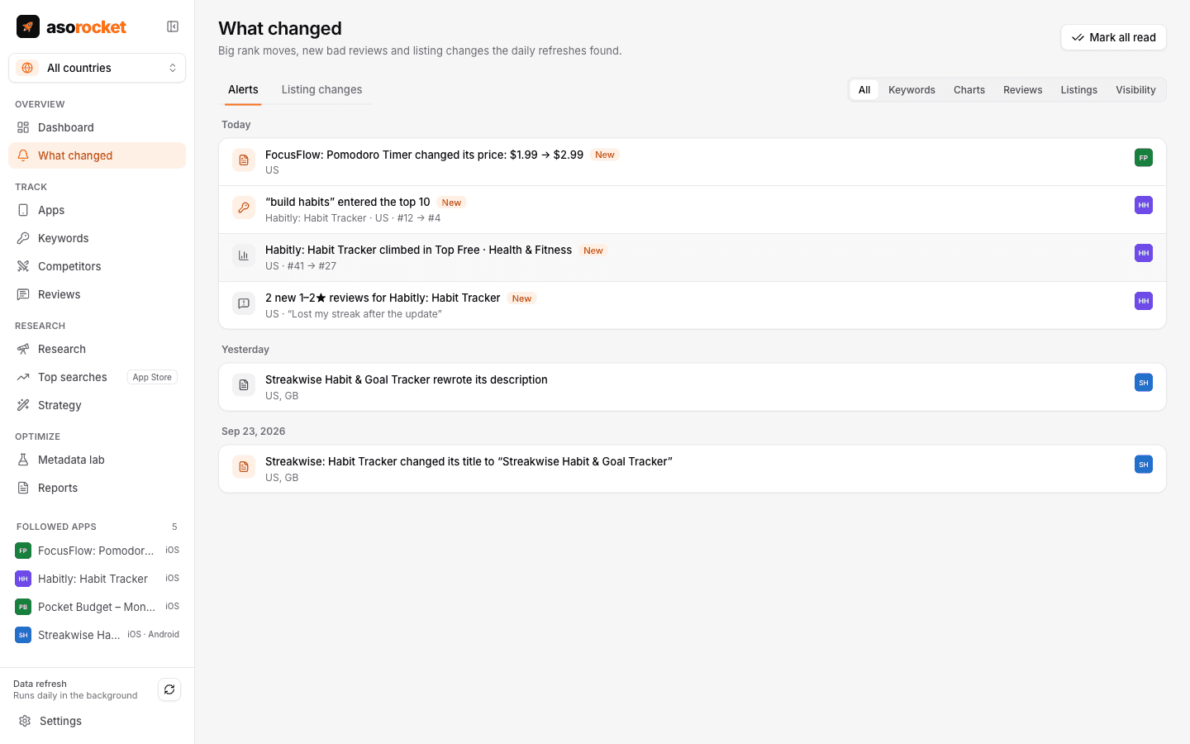Click the Top searches trending icon

click(x=23, y=377)
